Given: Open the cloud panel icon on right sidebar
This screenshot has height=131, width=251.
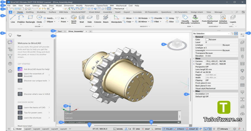Looking at the screenshot, I should tap(242, 114).
